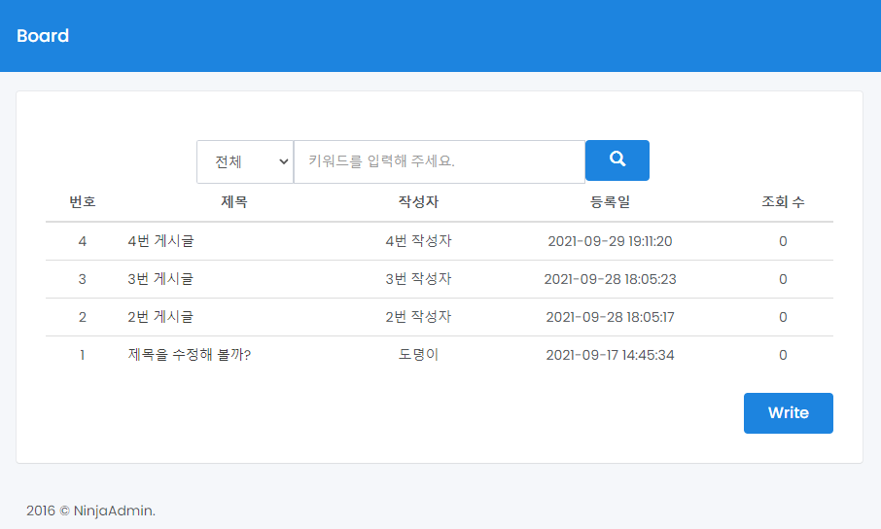The width and height of the screenshot is (881, 529).
Task: Click post number 1 cell
Action: click(82, 355)
